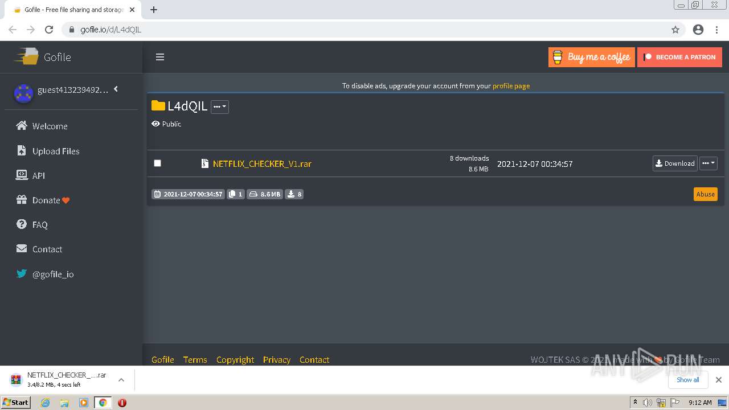
Task: Click Show all downloads button
Action: click(x=687, y=380)
